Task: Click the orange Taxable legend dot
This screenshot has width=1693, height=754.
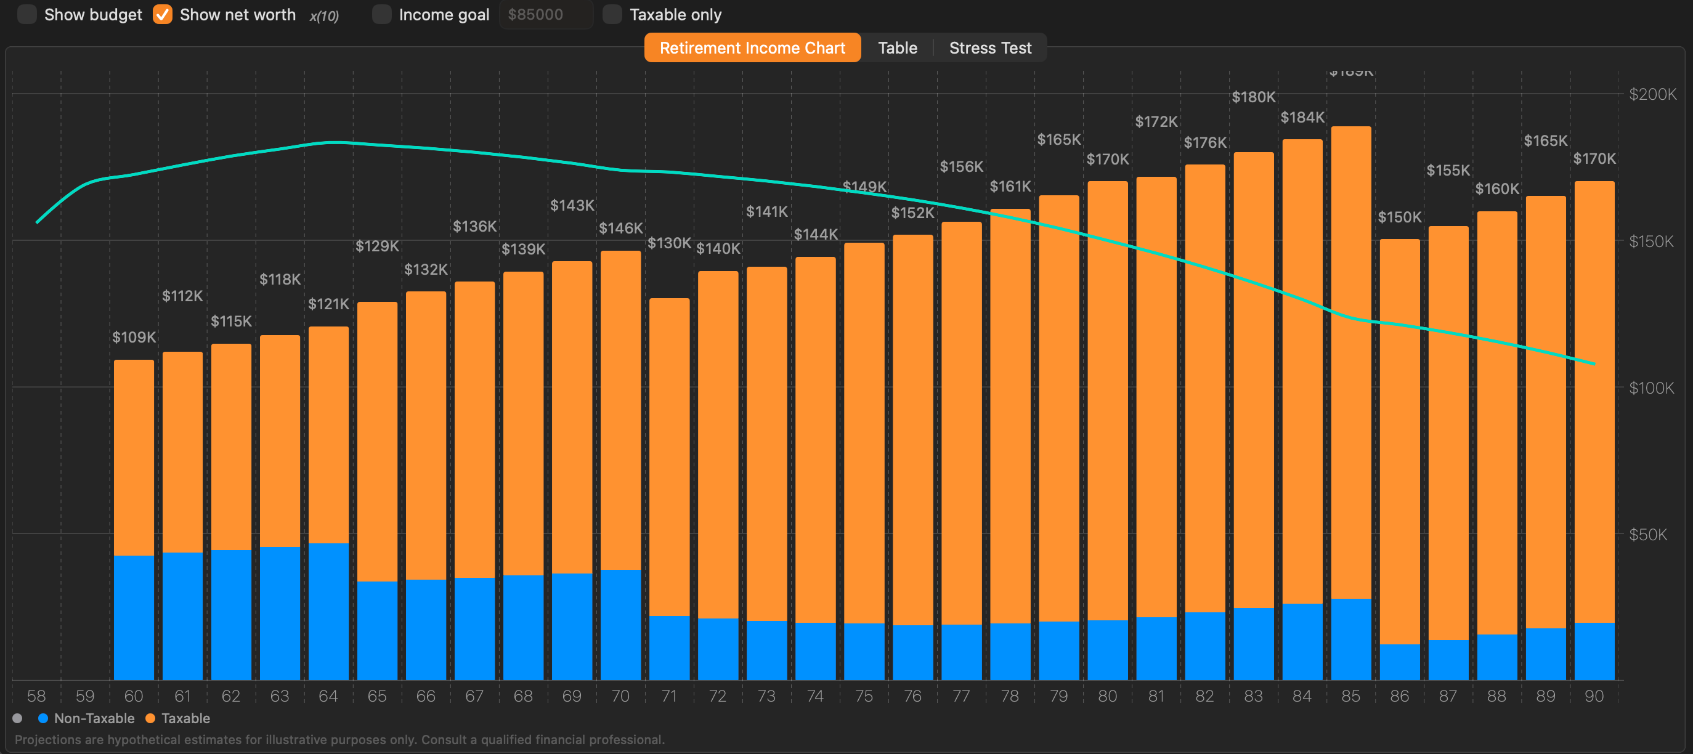Action: [x=150, y=718]
